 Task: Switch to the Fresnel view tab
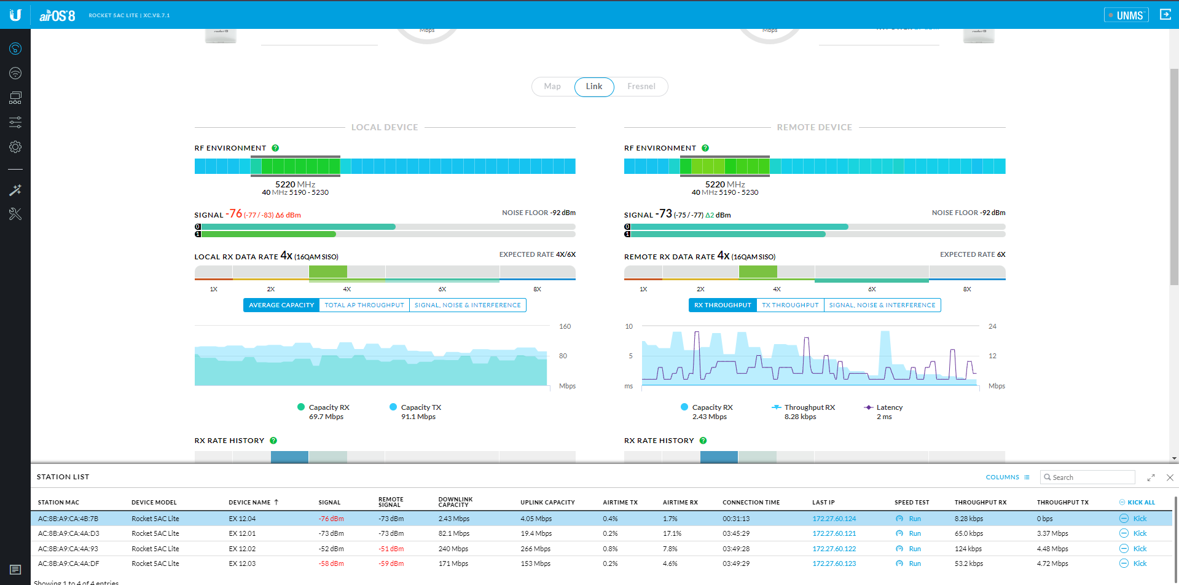click(x=641, y=87)
